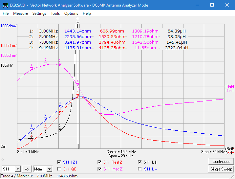
Task: Click the => copy-to-memory button
Action: [x=27, y=169]
